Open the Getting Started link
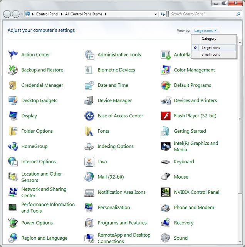This screenshot has width=245, height=247. pos(190,131)
